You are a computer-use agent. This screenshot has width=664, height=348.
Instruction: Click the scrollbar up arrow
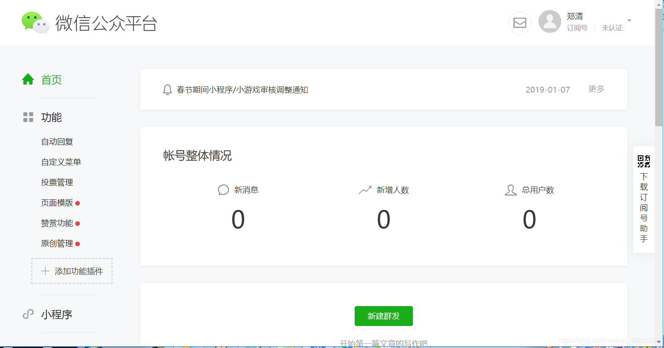coord(659,4)
